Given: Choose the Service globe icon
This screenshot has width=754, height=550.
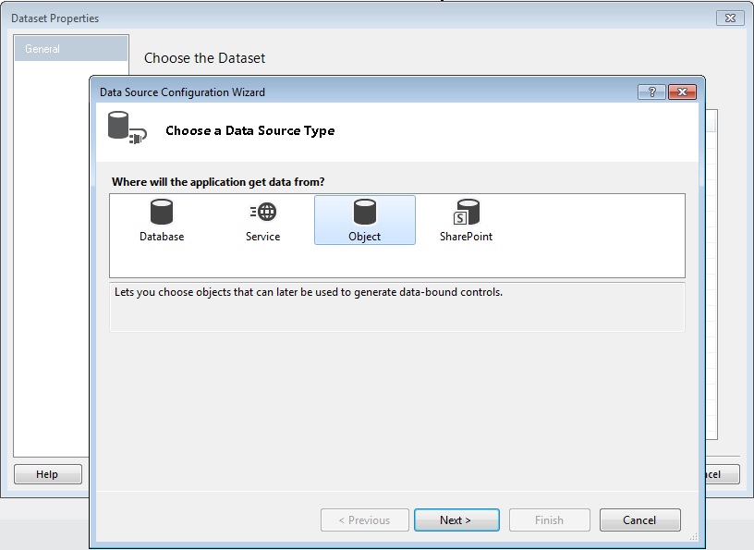Looking at the screenshot, I should pyautogui.click(x=263, y=213).
